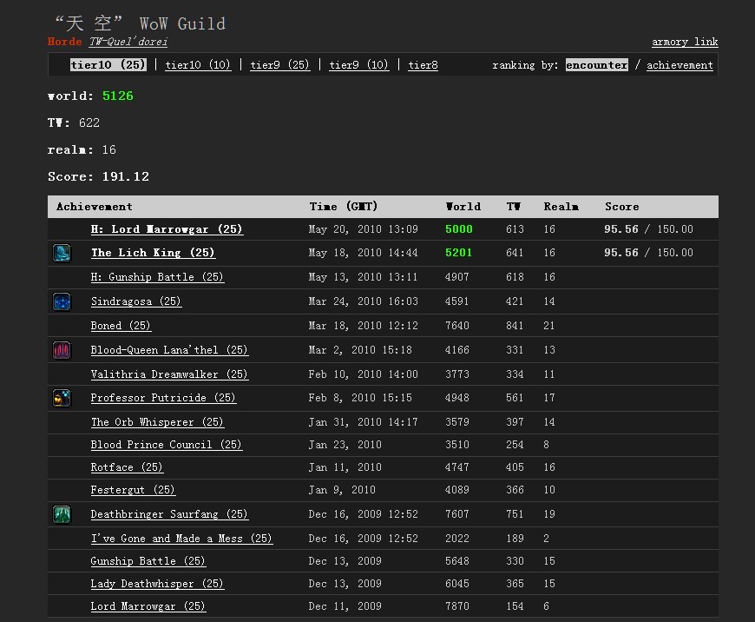Click the Time (GMT) column header
Image resolution: width=755 pixels, height=622 pixels.
(x=344, y=207)
